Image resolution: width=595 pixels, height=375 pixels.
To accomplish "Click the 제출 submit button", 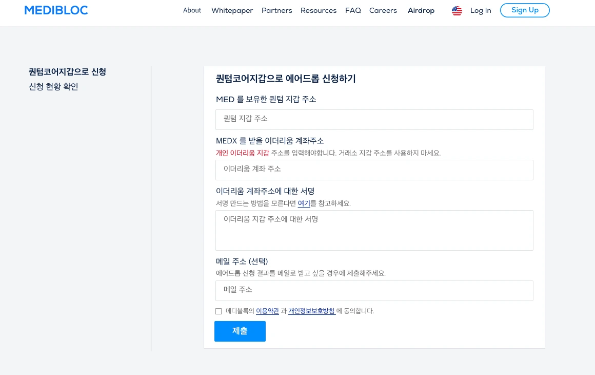I will pyautogui.click(x=240, y=331).
